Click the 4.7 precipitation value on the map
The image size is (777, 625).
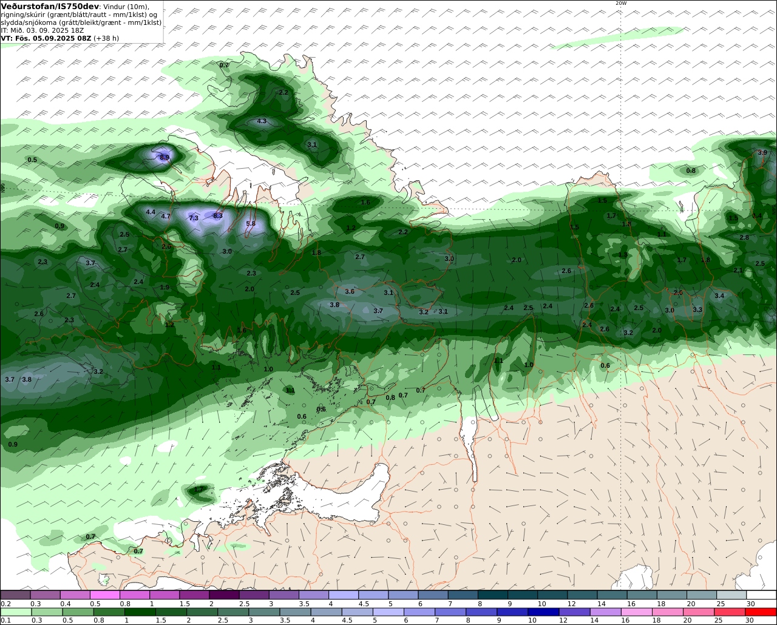(166, 216)
